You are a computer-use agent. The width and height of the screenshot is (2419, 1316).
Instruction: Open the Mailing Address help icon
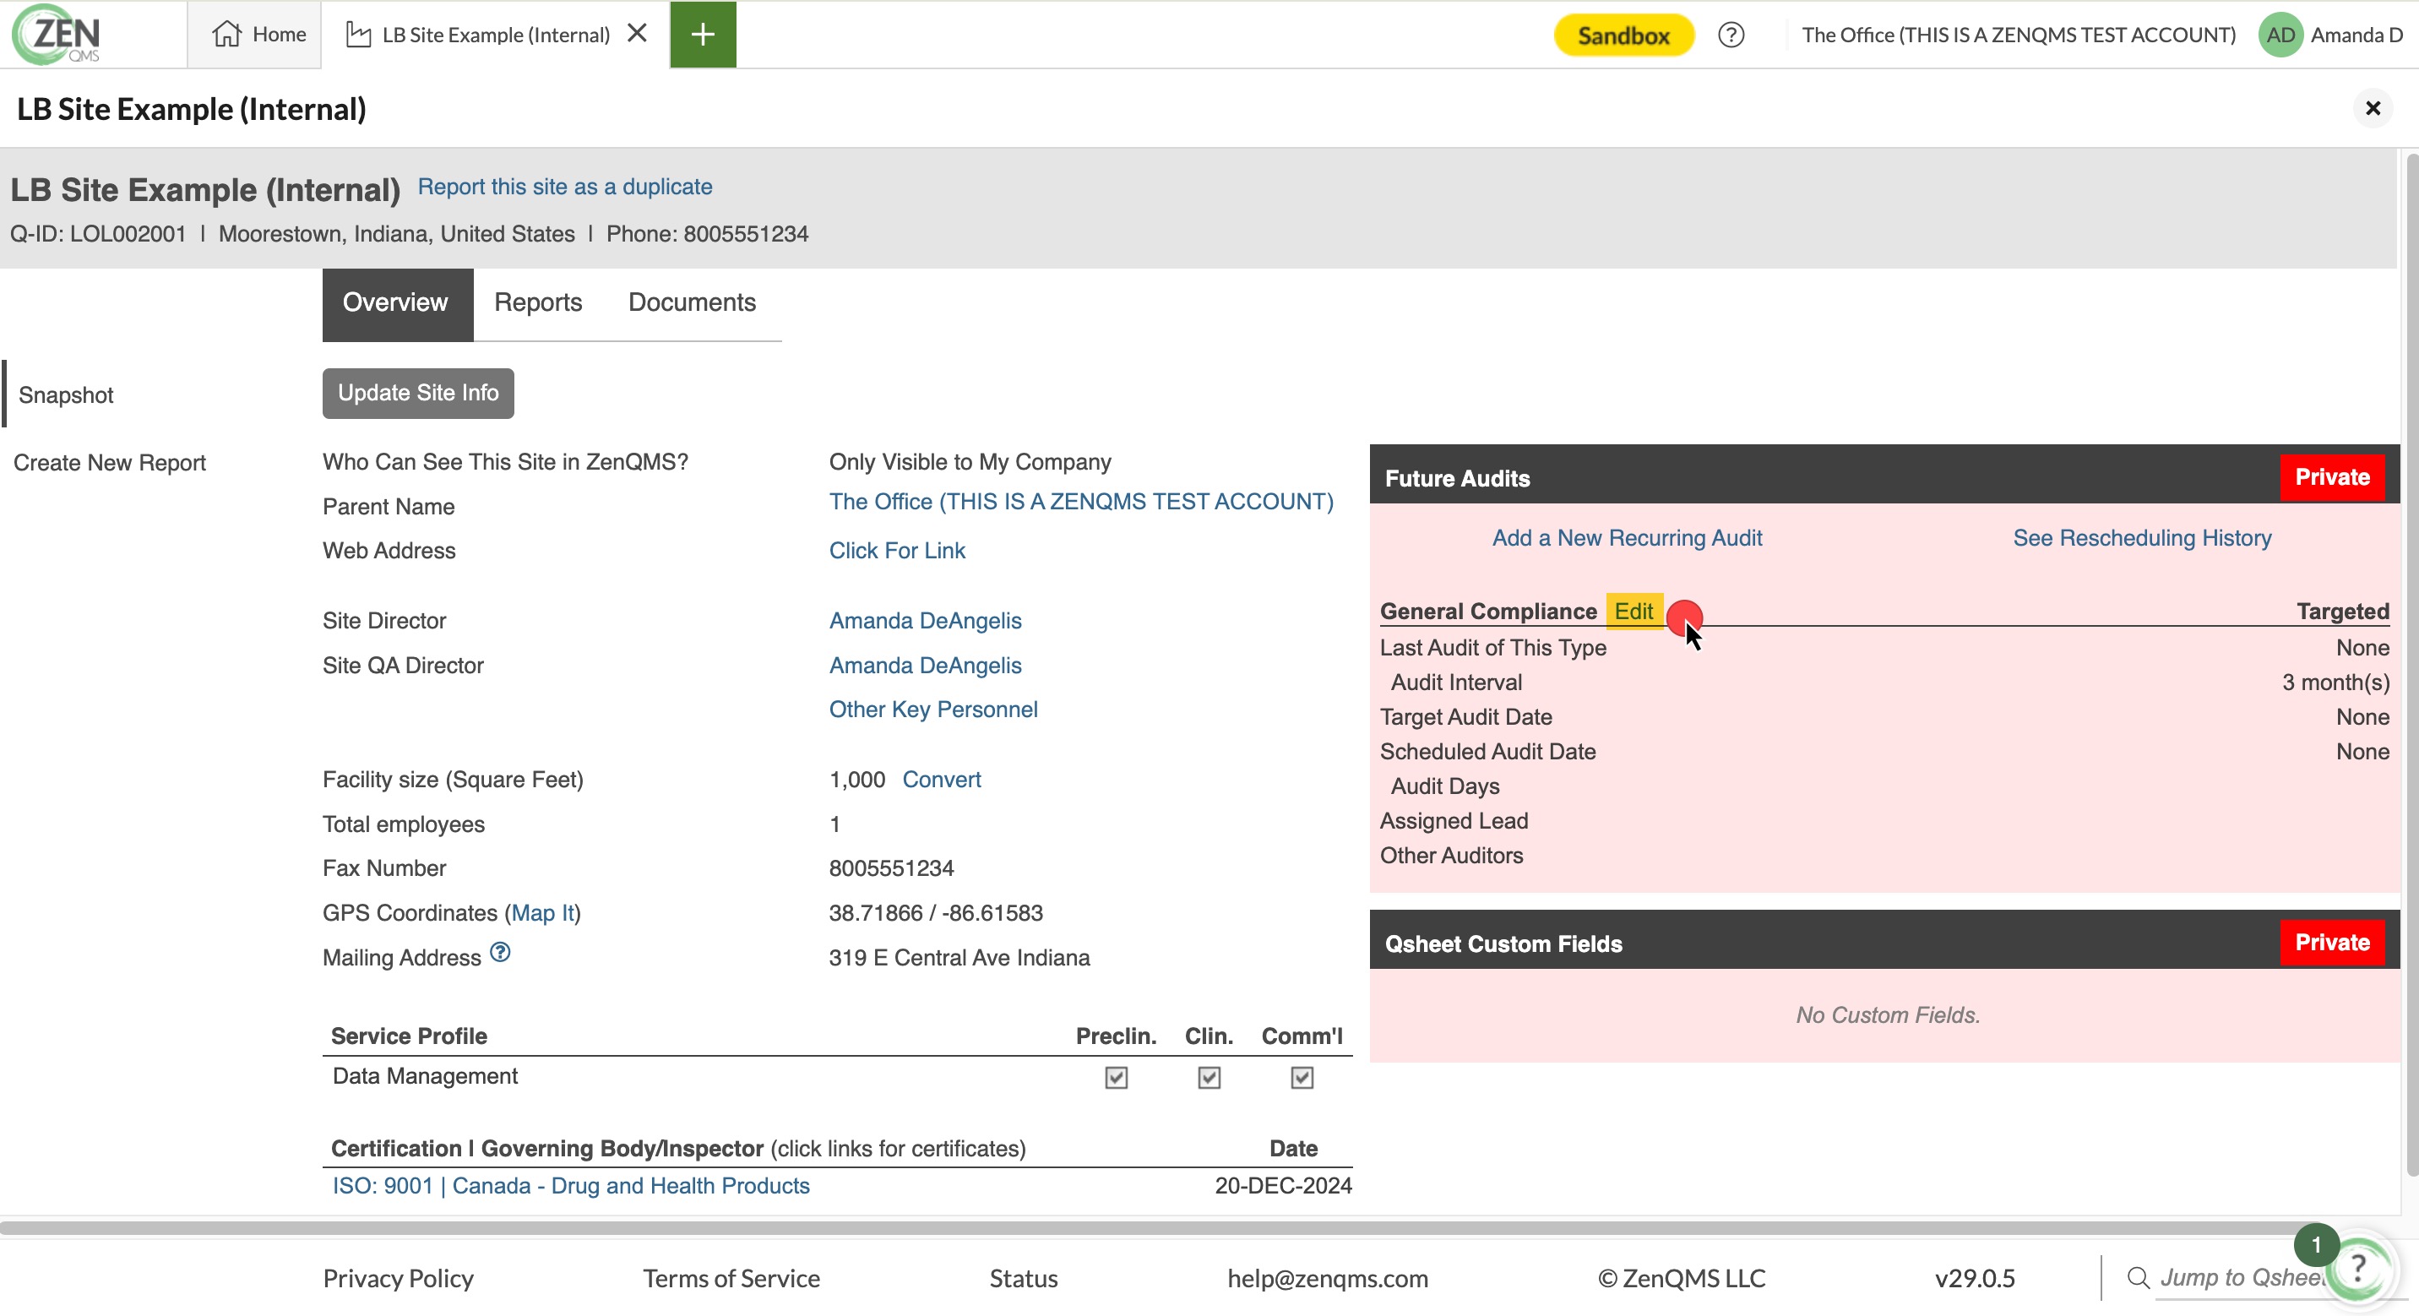click(501, 953)
